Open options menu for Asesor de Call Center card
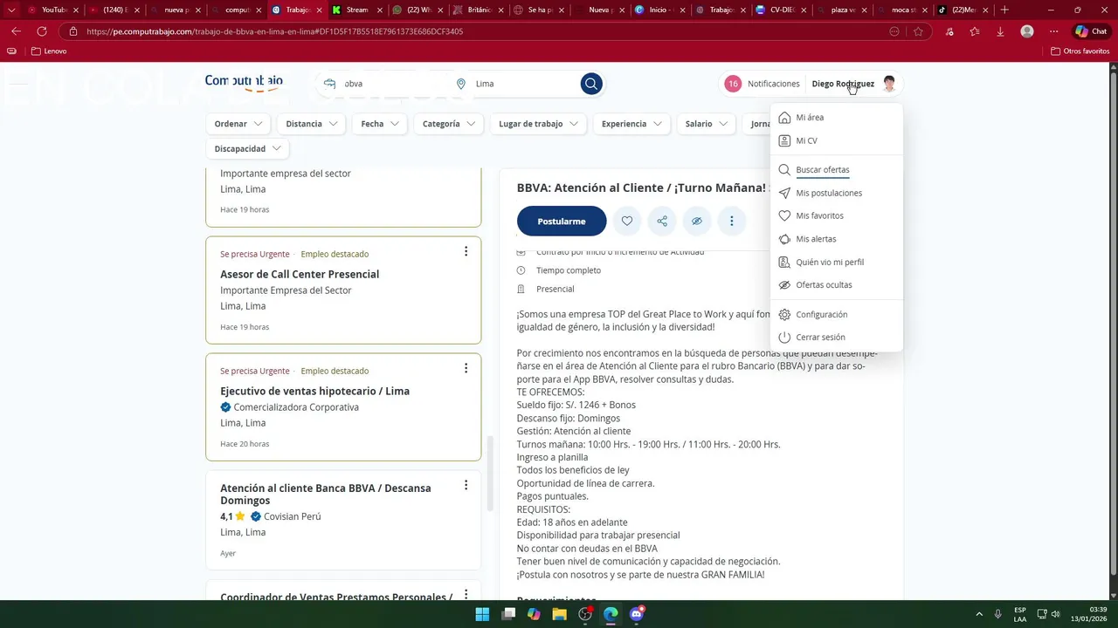The image size is (1118, 628). (466, 251)
